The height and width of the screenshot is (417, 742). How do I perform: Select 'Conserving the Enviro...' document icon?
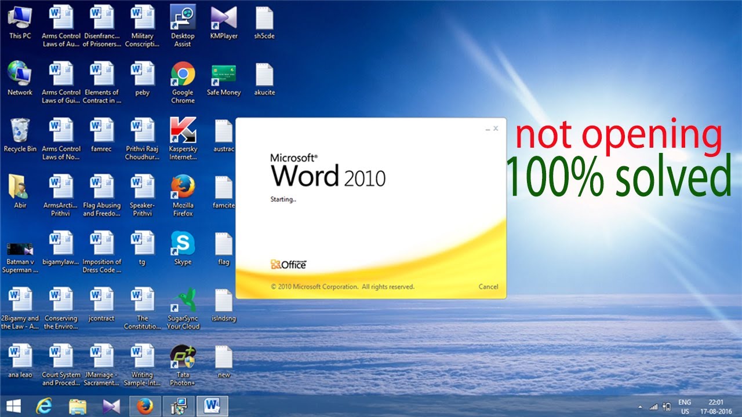[61, 309]
